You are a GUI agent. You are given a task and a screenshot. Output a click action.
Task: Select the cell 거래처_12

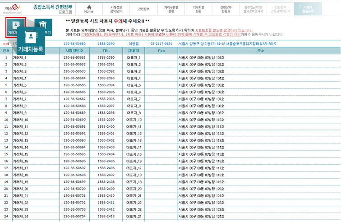click(x=36, y=134)
